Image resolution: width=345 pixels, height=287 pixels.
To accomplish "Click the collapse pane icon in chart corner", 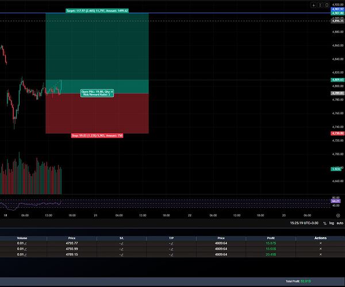I will click(320, 5).
